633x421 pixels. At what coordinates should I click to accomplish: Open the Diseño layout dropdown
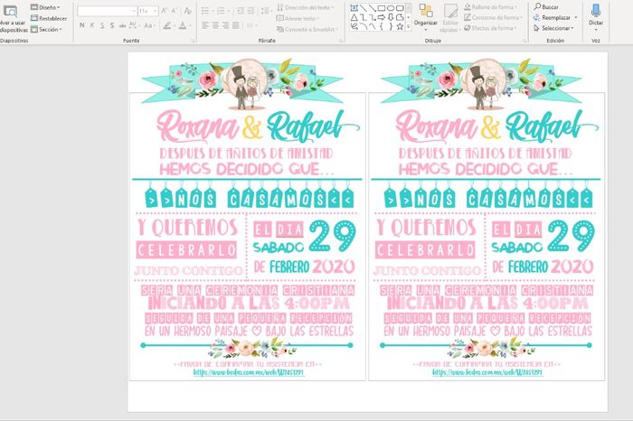[47, 6]
